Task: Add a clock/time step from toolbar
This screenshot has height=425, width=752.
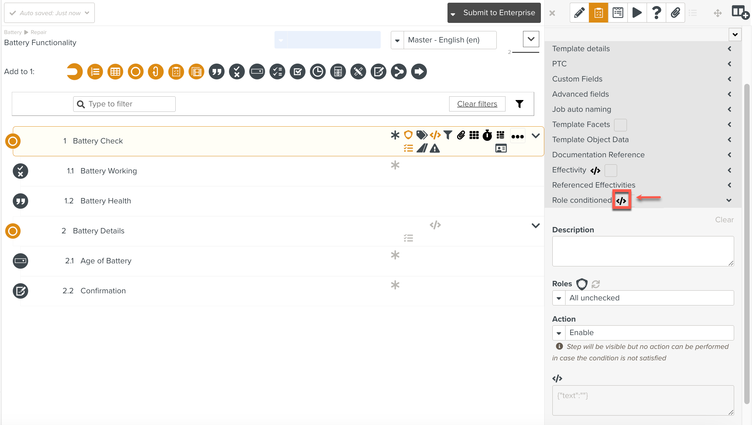Action: [318, 72]
